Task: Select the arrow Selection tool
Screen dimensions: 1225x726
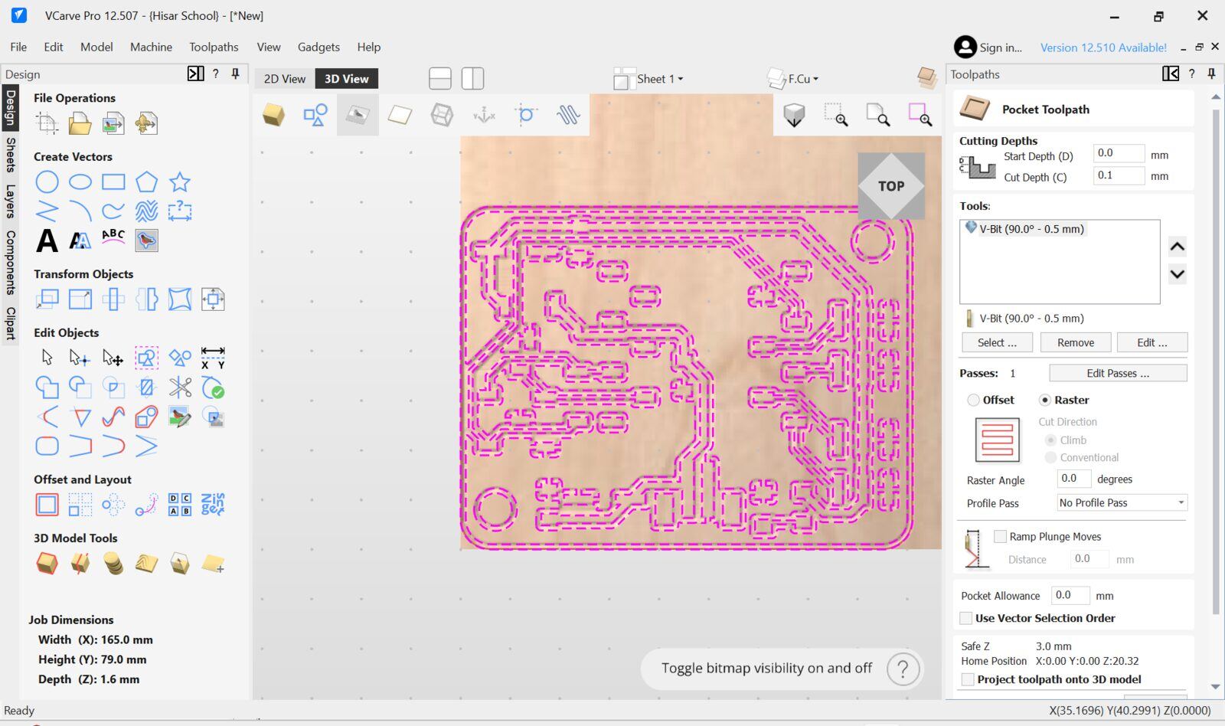Action: pos(47,358)
